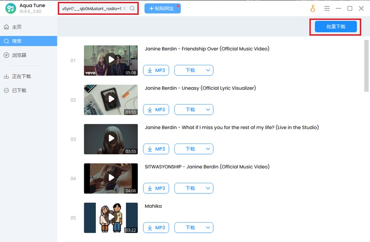Click the results list vertical scrollbar

(366, 66)
